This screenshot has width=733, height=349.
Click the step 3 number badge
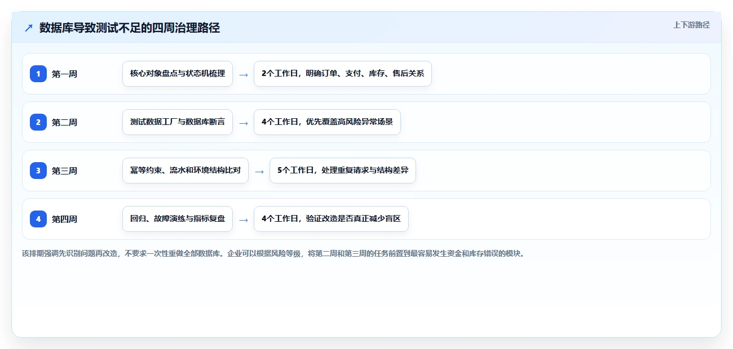[x=38, y=171]
